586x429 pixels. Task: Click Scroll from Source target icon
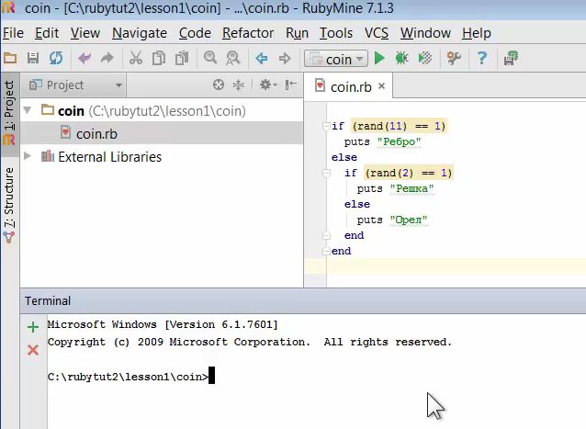pos(219,85)
